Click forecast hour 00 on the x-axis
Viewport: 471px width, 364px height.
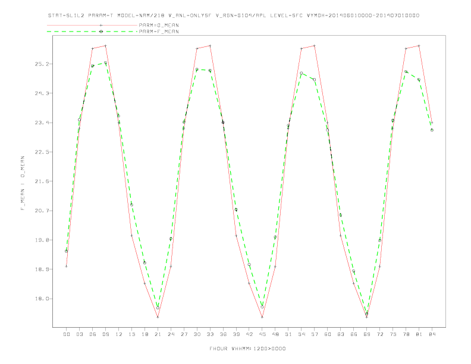(x=67, y=334)
